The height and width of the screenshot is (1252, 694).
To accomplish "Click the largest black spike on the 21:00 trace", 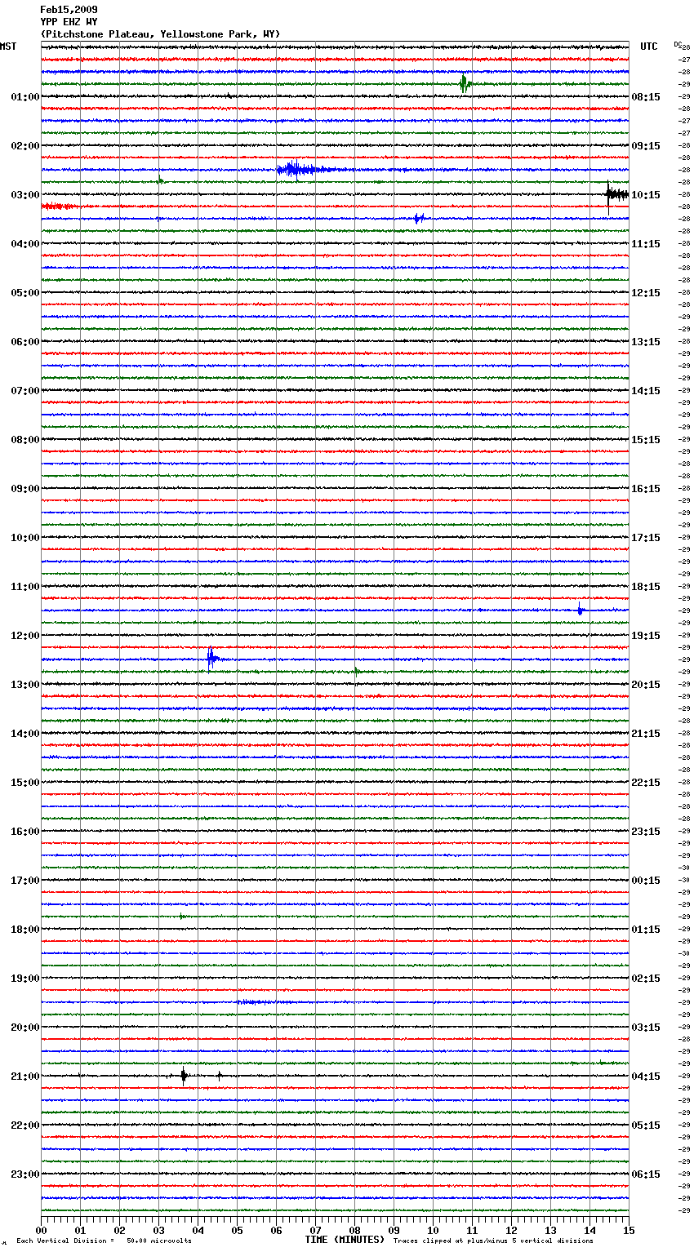I will (x=184, y=1076).
